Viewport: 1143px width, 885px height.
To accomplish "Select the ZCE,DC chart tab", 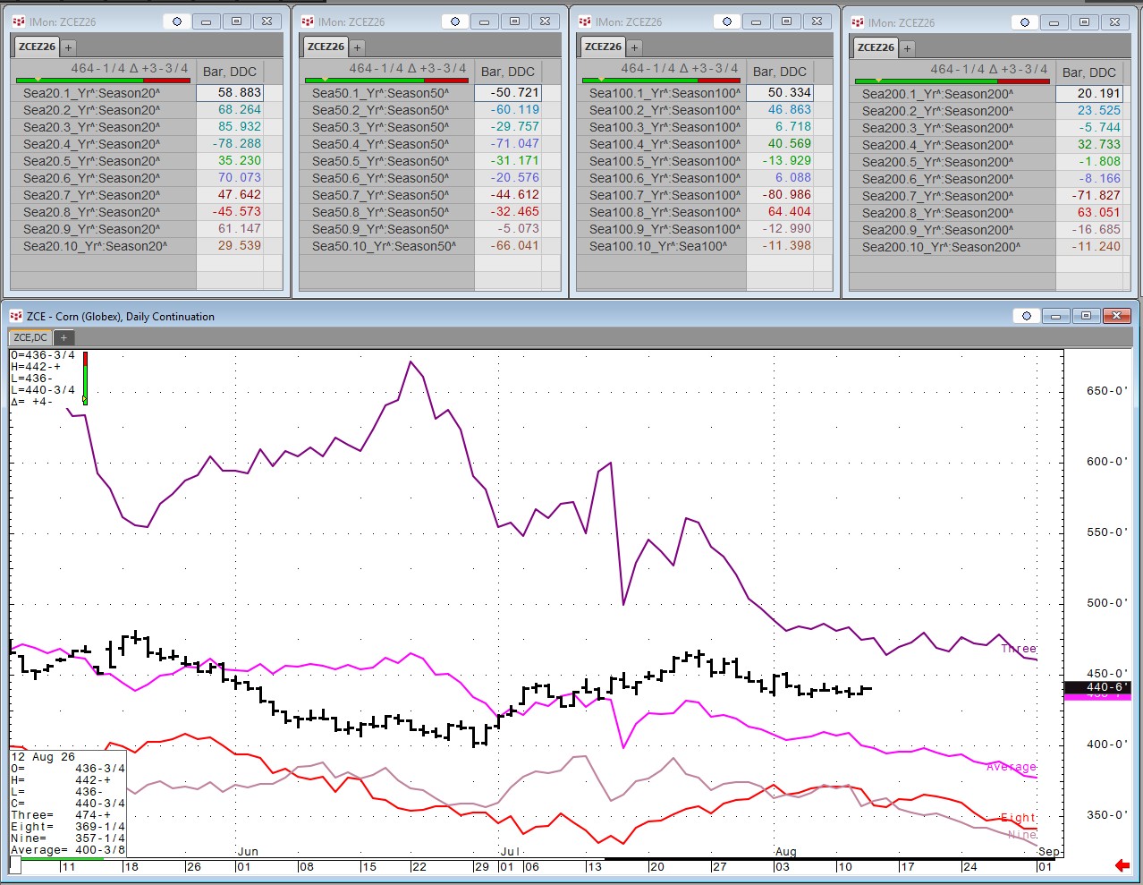I will (x=30, y=337).
